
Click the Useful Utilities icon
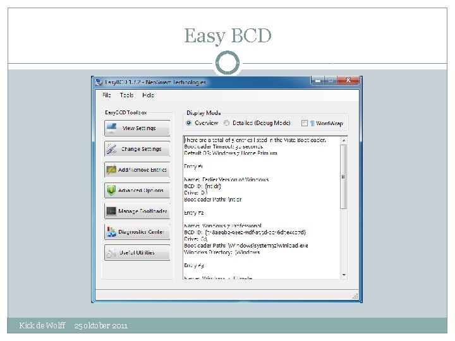point(111,253)
